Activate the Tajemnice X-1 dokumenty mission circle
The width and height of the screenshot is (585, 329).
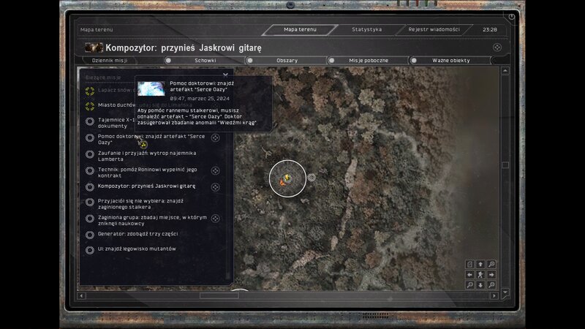[x=89, y=121]
